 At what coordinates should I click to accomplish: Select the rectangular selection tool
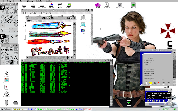(x=7, y=29)
